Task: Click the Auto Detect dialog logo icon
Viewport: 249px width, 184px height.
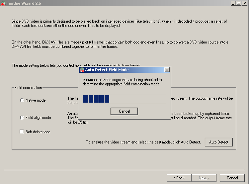Action: pyautogui.click(x=82, y=70)
